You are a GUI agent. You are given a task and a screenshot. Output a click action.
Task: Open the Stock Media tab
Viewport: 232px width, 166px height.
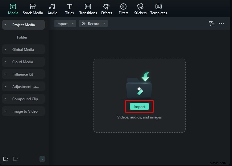33,9
